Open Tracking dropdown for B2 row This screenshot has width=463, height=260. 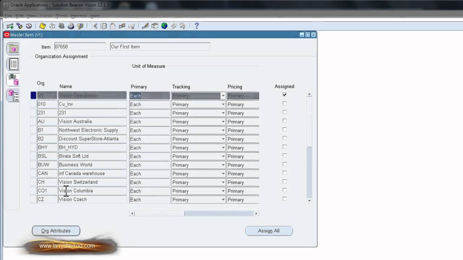[x=223, y=139]
